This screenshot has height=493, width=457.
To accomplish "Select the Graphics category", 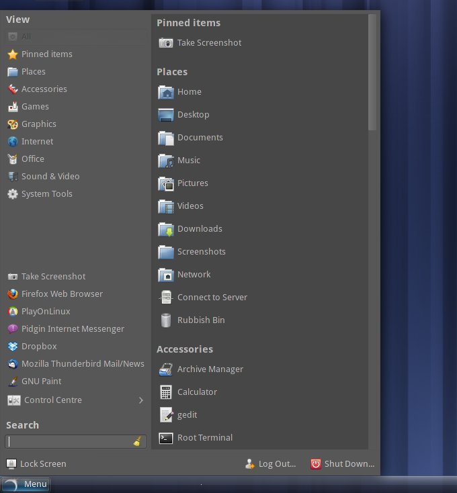I will coord(38,124).
